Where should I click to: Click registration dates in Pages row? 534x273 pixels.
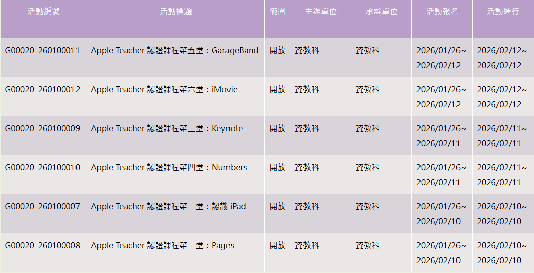tap(441, 253)
